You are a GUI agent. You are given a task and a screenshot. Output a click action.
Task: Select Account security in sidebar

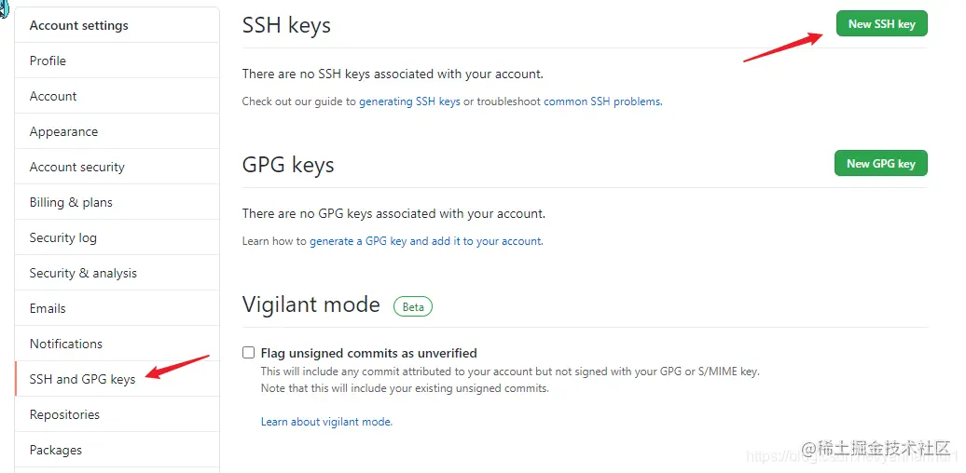pyautogui.click(x=76, y=167)
